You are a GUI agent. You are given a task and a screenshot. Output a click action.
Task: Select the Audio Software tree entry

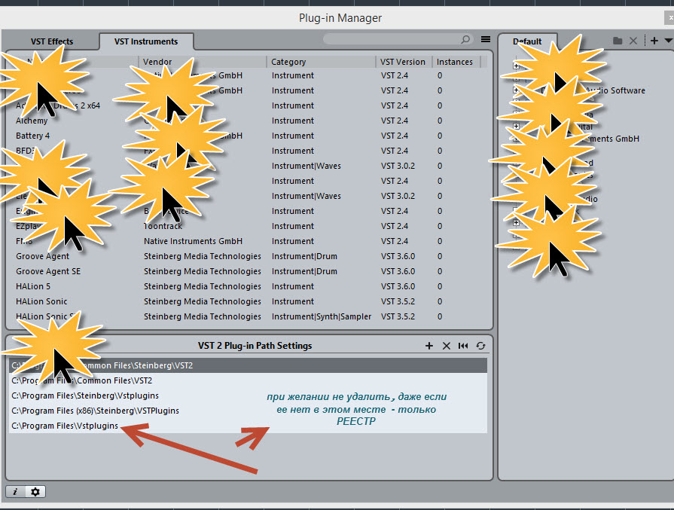[x=615, y=90]
